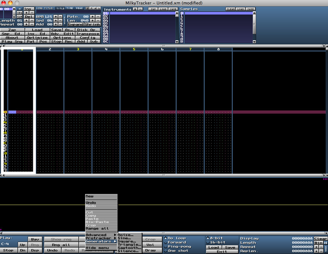Click the Play Sng button
Image resolution: width=328 pixels, height=254 pixels.
click(12, 42)
